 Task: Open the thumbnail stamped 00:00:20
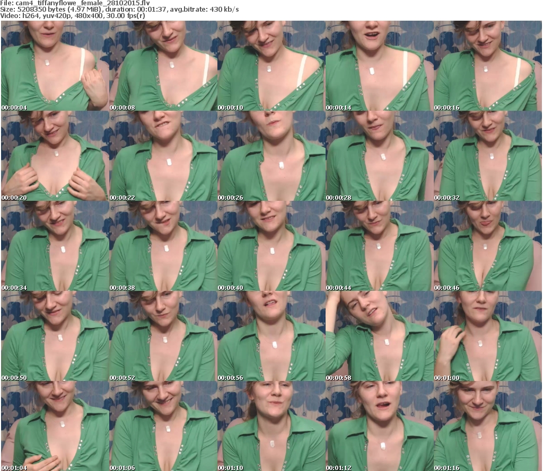[x=55, y=156]
